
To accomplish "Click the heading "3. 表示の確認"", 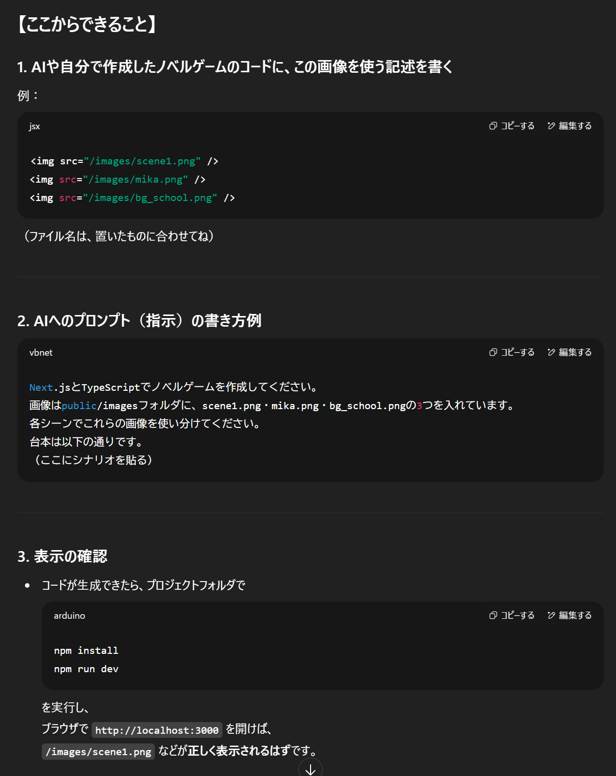I will click(62, 556).
